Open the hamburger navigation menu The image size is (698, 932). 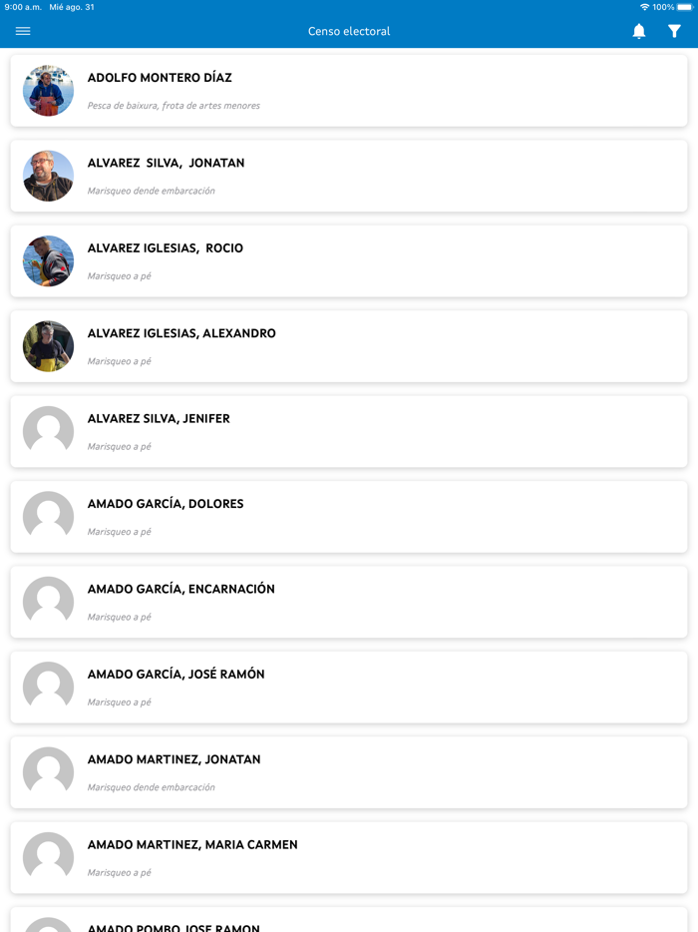pos(23,31)
